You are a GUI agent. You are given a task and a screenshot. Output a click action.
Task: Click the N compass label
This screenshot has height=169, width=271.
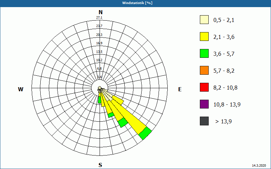tap(100, 12)
